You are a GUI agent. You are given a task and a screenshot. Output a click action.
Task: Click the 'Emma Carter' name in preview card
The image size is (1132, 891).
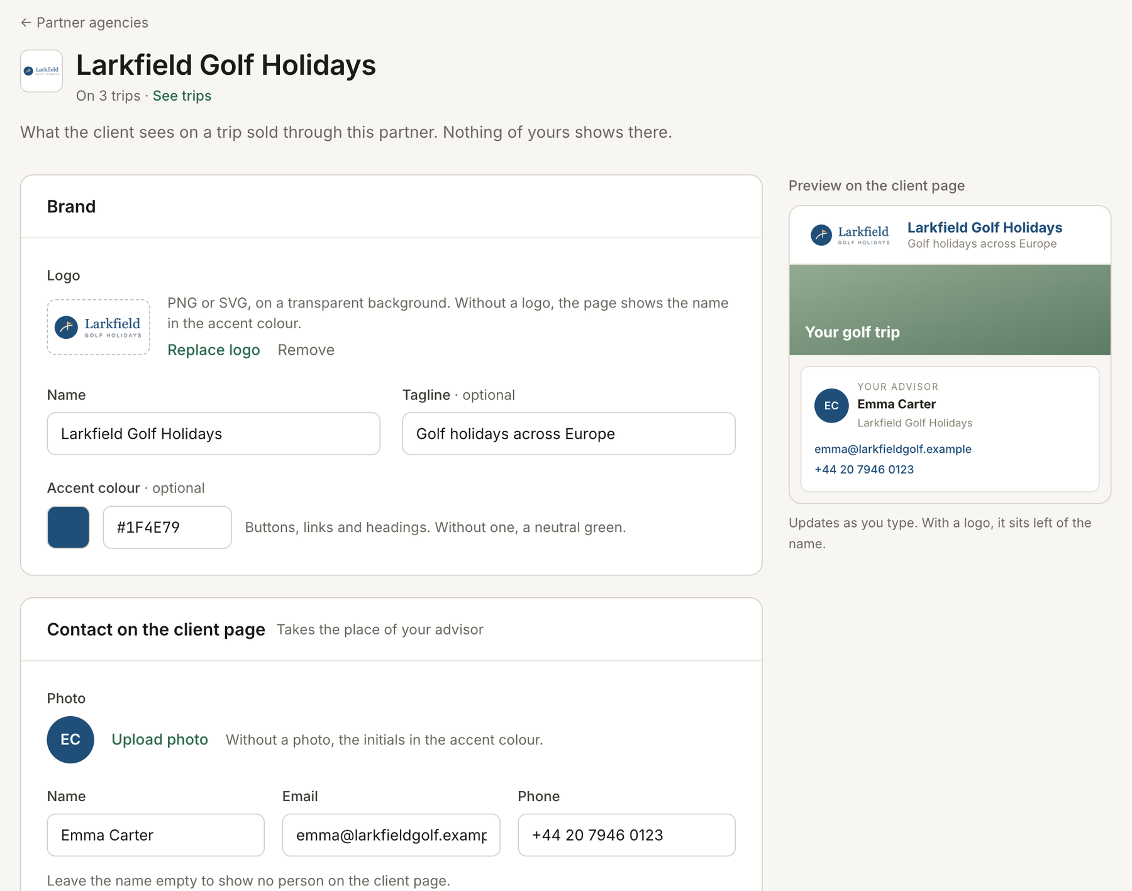(897, 404)
